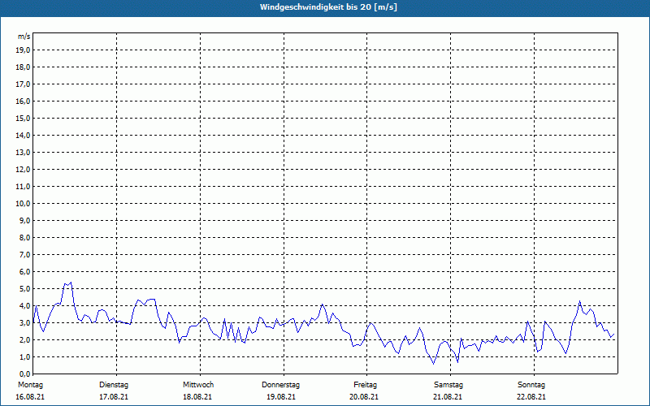Image resolution: width=650 pixels, height=406 pixels.
Task: Click the Sonntag day label
Action: click(x=531, y=385)
